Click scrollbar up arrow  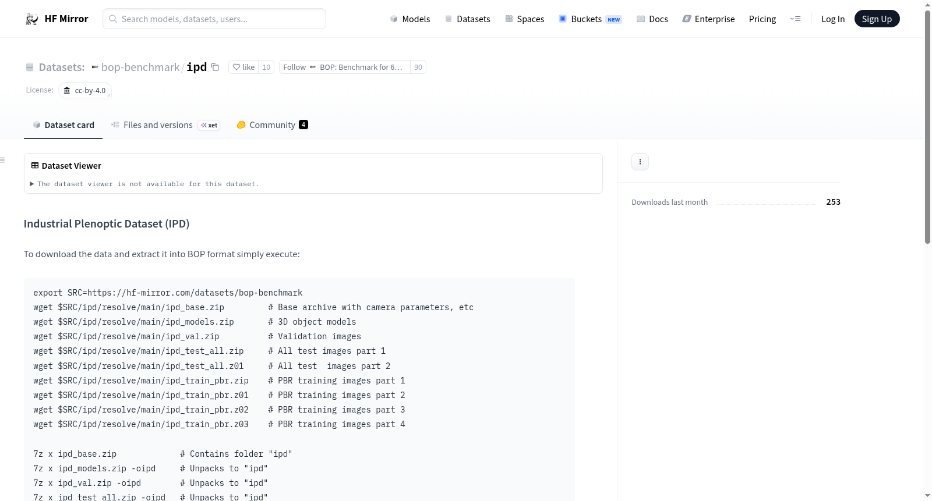[928, 5]
